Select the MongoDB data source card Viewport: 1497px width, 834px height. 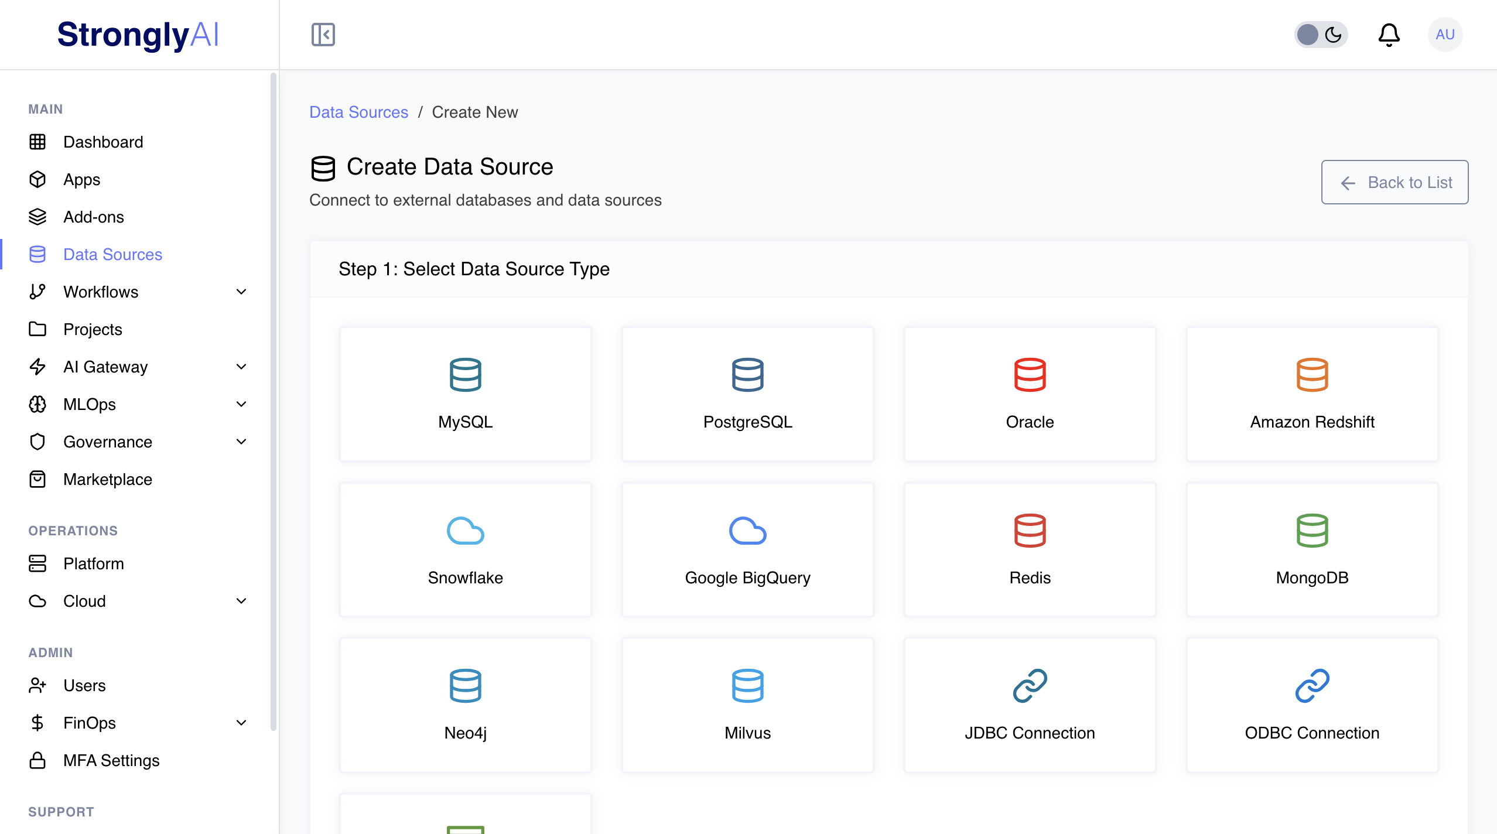pos(1312,549)
